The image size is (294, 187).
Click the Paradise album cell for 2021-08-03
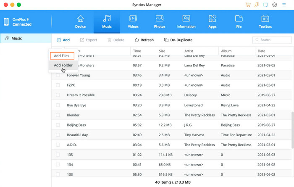pyautogui.click(x=228, y=65)
